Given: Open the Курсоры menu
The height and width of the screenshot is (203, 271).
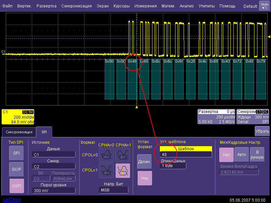Looking at the screenshot, I should click(x=121, y=6).
